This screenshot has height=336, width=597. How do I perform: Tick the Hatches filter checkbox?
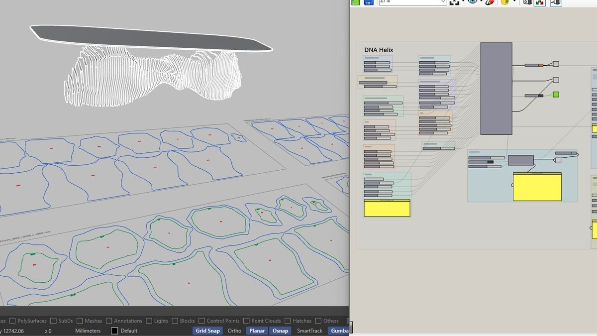tap(288, 321)
